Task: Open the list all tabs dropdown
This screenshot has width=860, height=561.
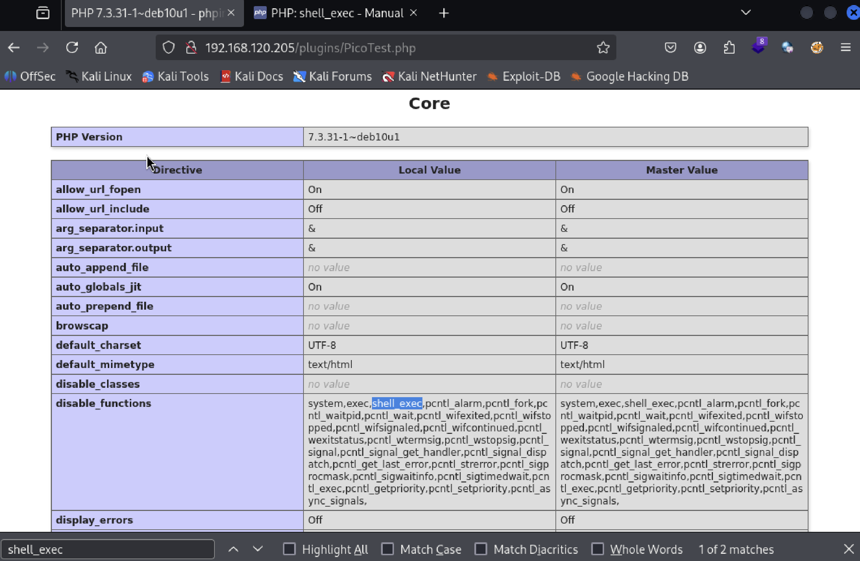Action: click(x=746, y=13)
